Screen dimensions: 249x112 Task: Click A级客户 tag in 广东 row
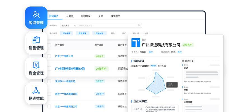[99, 56]
